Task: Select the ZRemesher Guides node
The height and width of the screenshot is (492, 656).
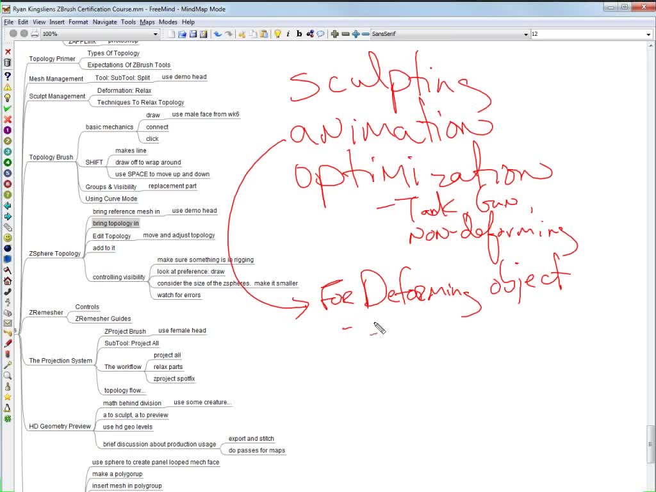Action: (x=103, y=319)
